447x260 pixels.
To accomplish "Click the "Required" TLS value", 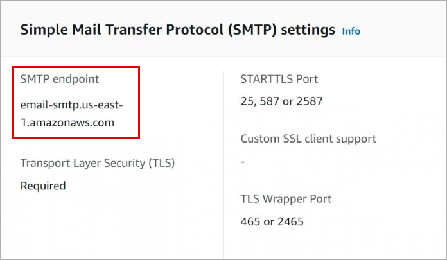I will click(43, 186).
